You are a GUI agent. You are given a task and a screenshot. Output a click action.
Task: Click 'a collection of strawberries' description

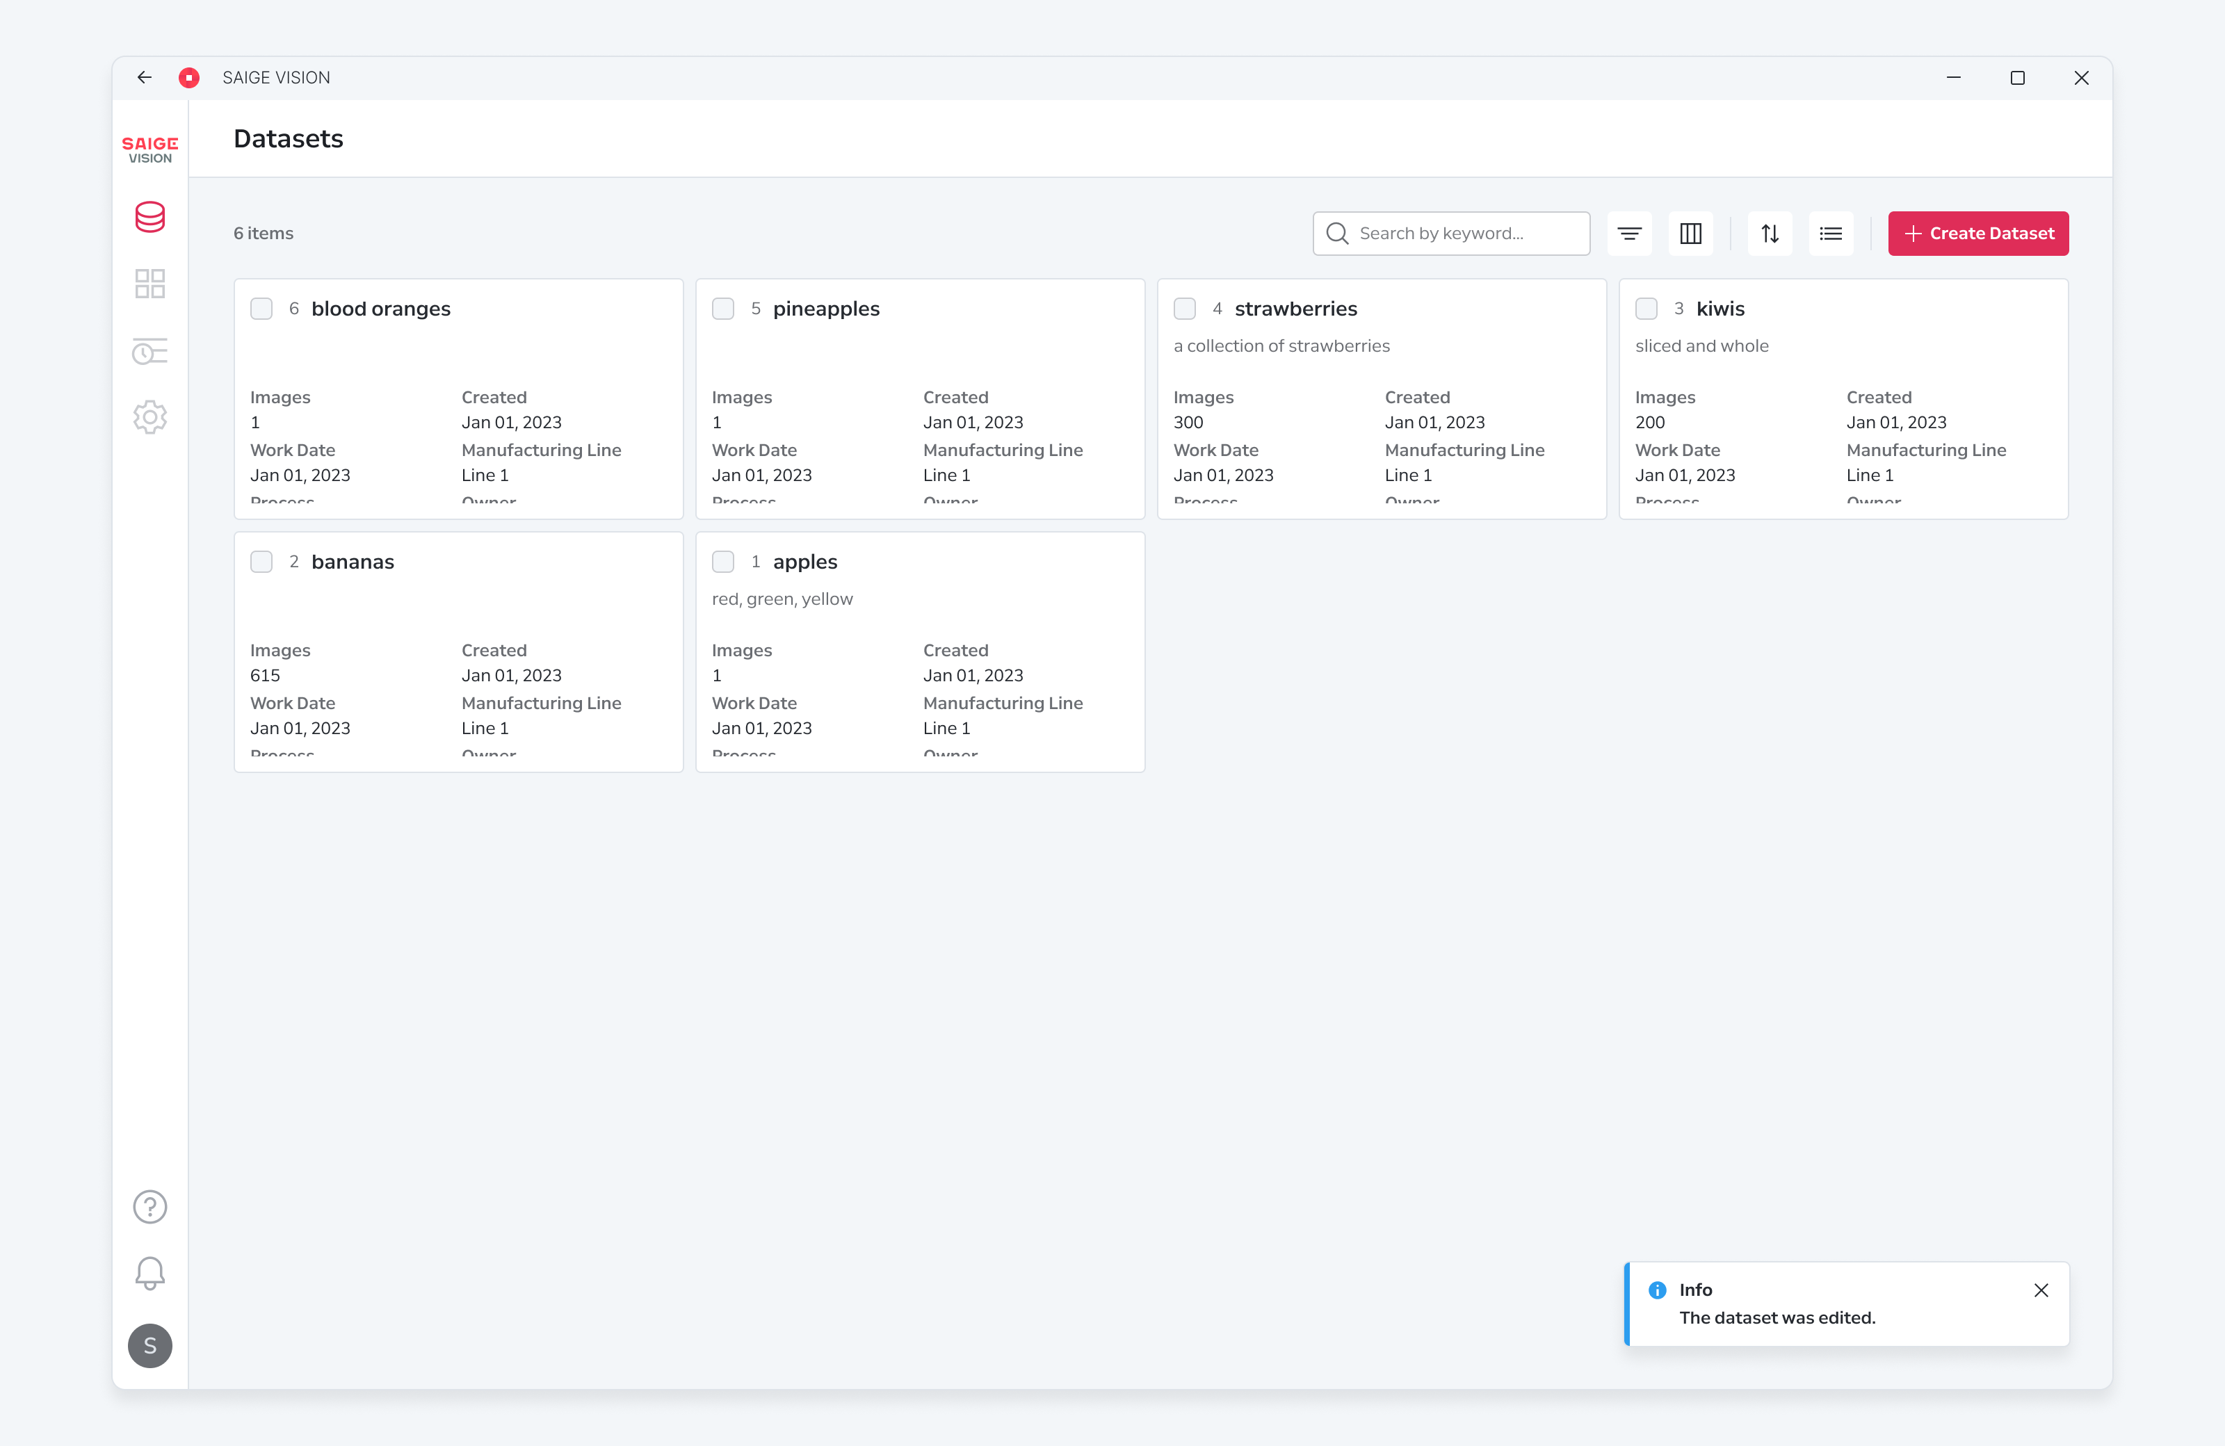coord(1281,346)
